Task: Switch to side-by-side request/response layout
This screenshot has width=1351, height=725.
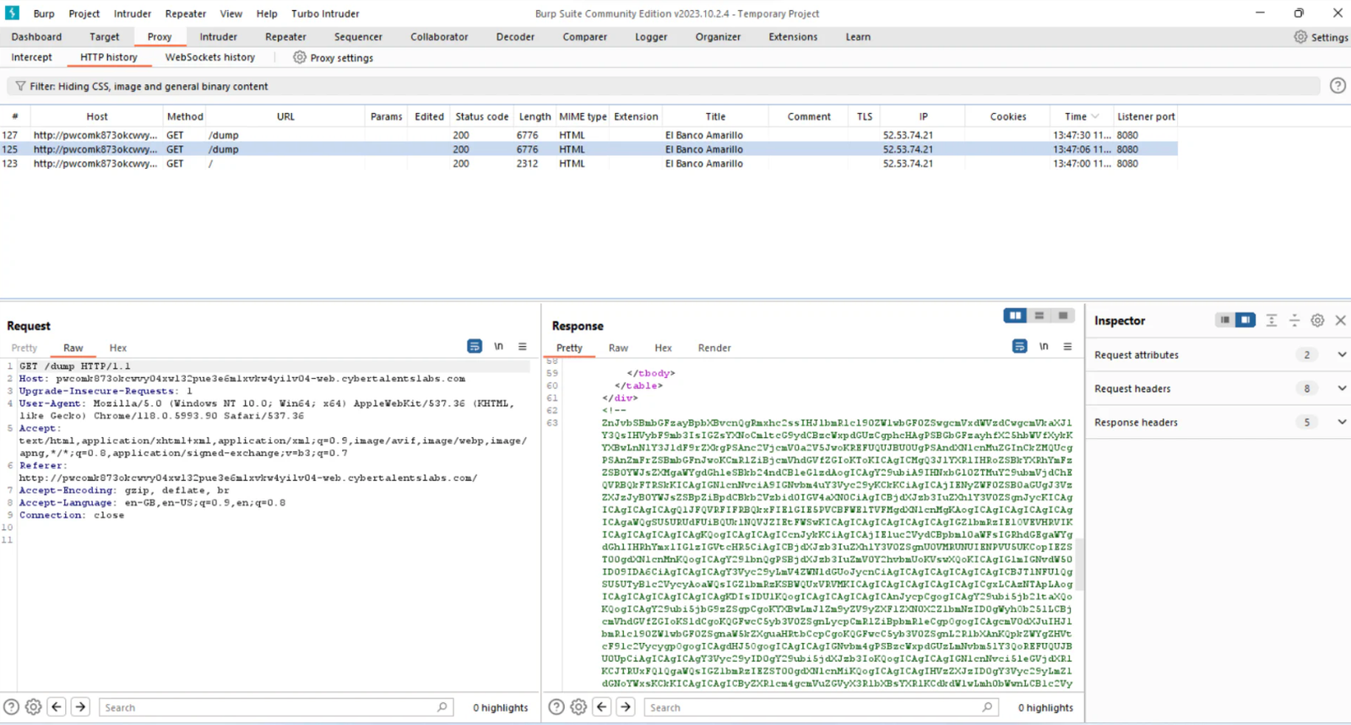Action: click(x=1015, y=316)
